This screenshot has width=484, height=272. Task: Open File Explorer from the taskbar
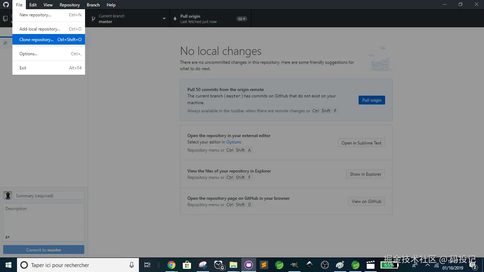click(233, 265)
